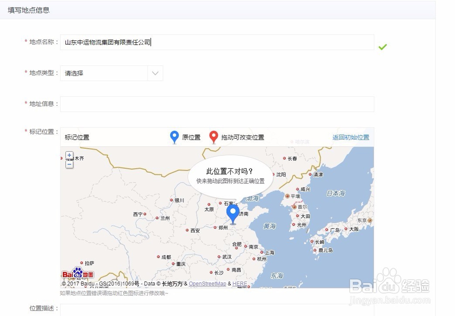The image size is (455, 316).
Task: Click 兰州 city label on map
Action: pyautogui.click(x=165, y=218)
